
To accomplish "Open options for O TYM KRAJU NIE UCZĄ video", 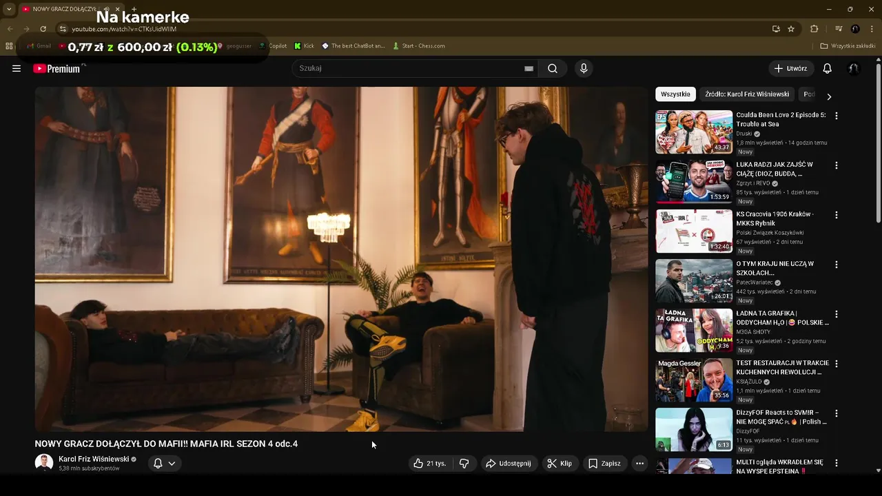I will pos(837,265).
